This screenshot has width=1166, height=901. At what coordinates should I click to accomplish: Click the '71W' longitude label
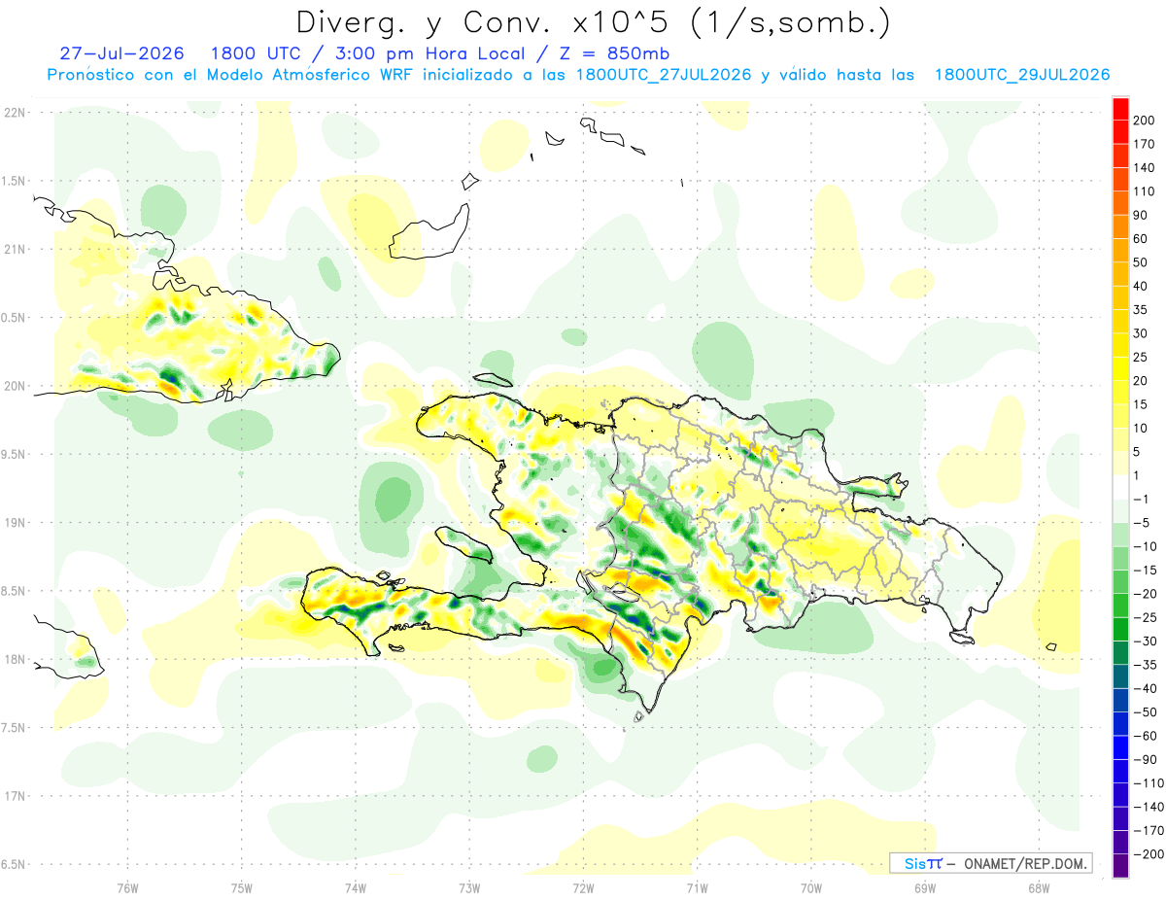pos(697,888)
